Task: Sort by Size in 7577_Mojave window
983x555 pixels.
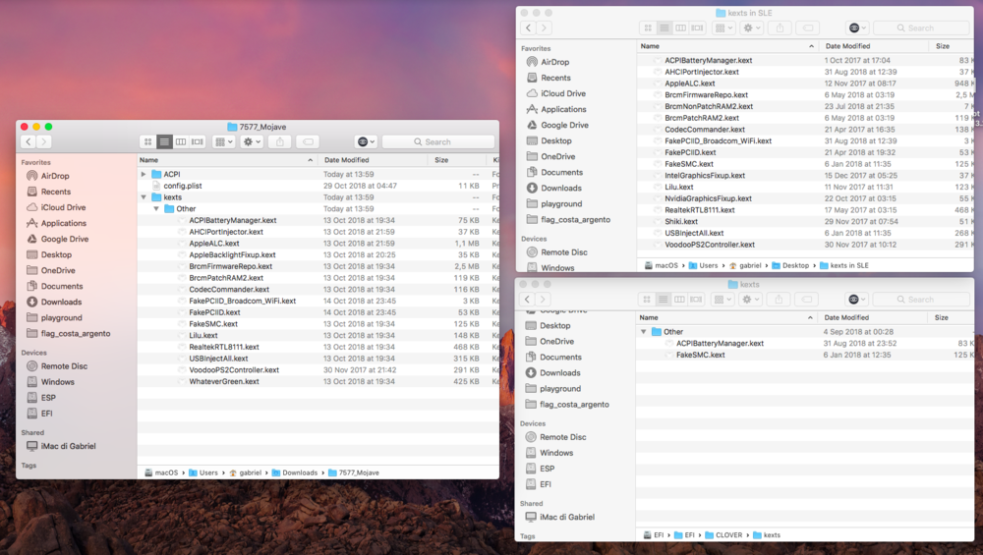Action: [x=458, y=160]
